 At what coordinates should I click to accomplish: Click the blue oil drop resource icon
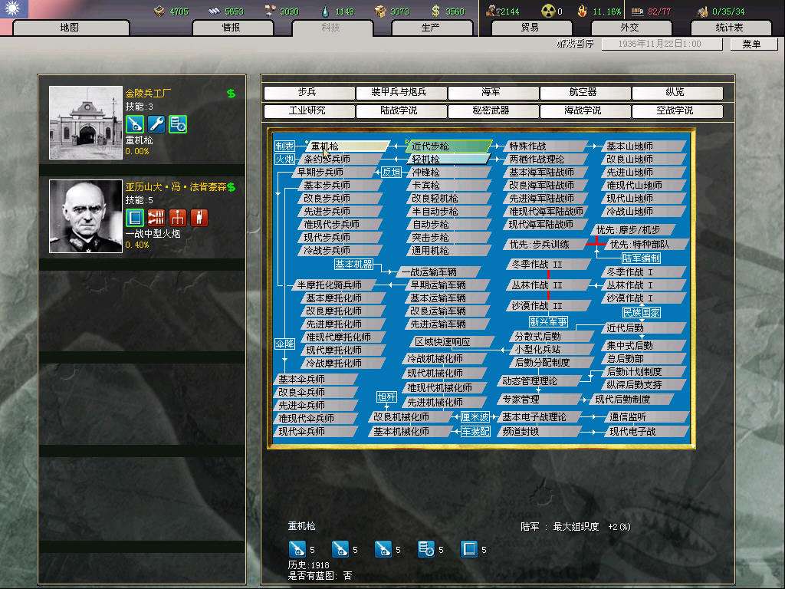point(325,11)
